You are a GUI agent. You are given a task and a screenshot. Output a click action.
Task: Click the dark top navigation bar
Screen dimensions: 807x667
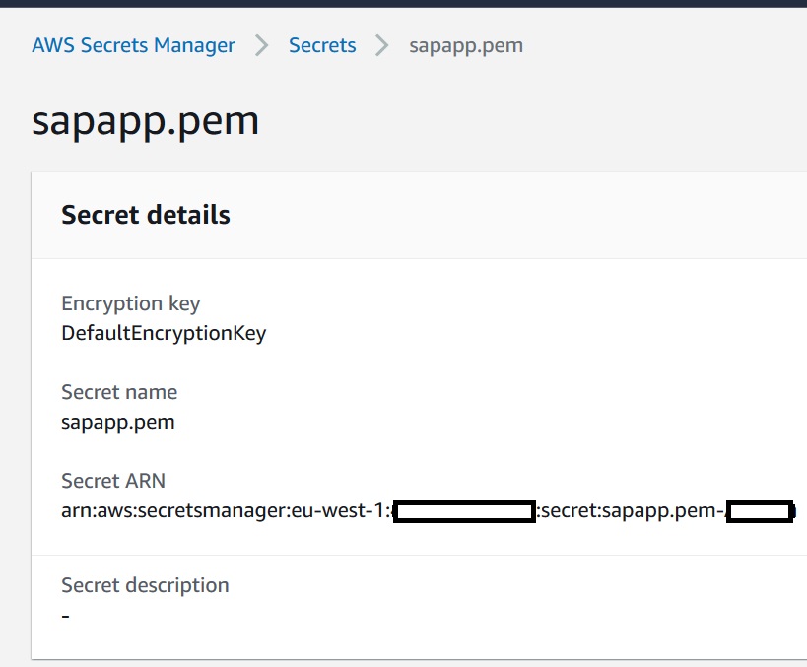coord(404,4)
